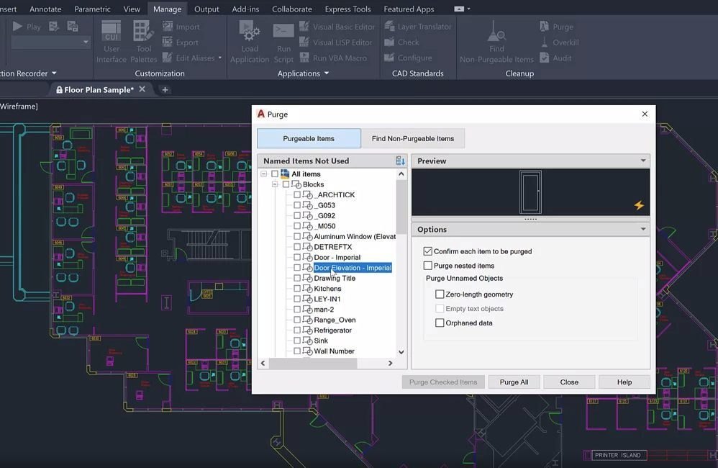This screenshot has width=718, height=468.
Task: Open the Express Tools ribbon tab
Action: [x=350, y=9]
